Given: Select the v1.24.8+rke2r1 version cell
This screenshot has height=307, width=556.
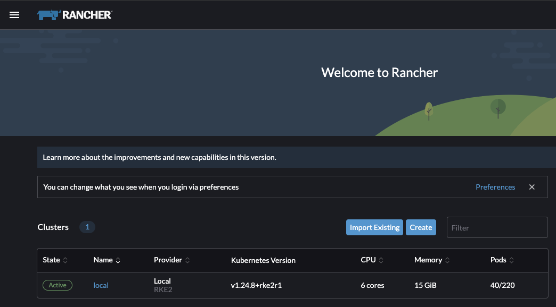Looking at the screenshot, I should tap(256, 285).
